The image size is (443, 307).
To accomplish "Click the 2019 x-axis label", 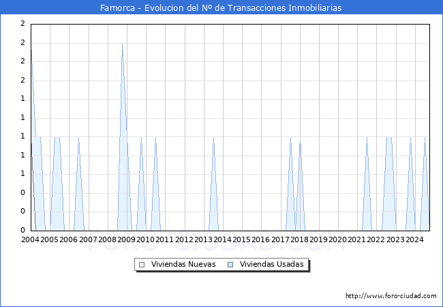I will tap(318, 239).
